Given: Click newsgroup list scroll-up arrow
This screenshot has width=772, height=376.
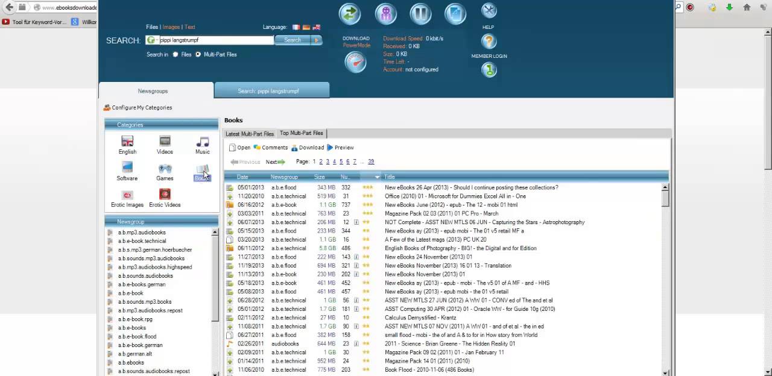Looking at the screenshot, I should tap(215, 233).
